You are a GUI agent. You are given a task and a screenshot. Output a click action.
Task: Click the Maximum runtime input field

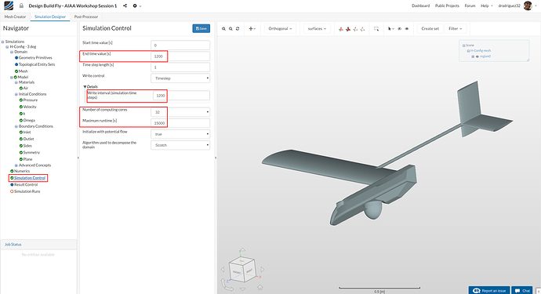click(180, 123)
